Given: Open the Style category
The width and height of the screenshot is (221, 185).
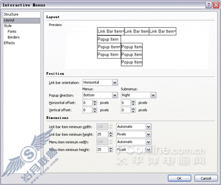Looking at the screenshot, I should [8, 26].
